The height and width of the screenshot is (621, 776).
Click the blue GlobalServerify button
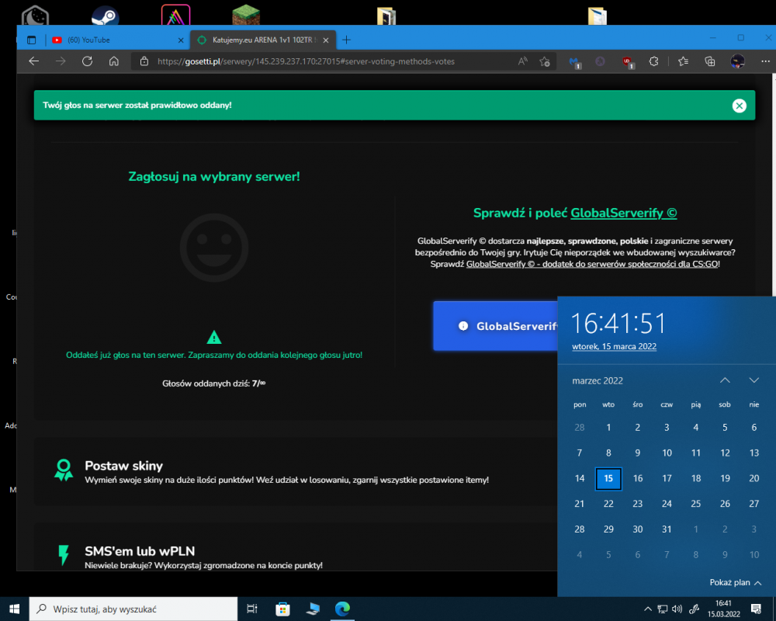tap(495, 326)
